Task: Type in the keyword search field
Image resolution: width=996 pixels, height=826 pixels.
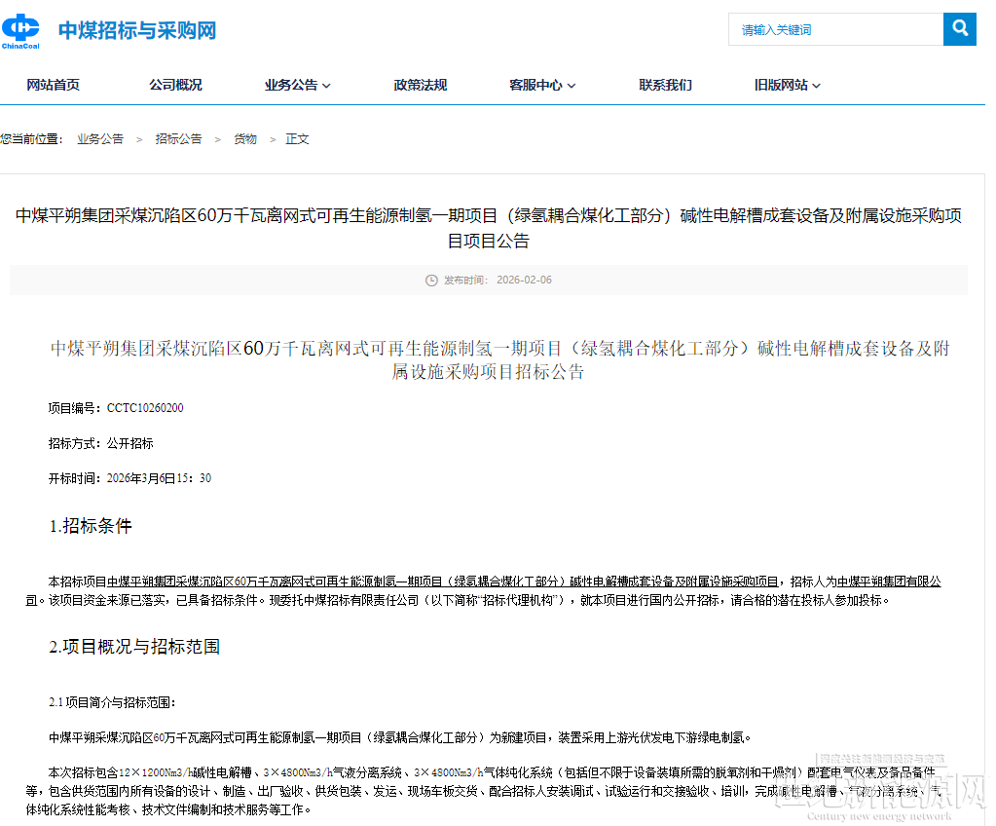Action: click(x=835, y=29)
